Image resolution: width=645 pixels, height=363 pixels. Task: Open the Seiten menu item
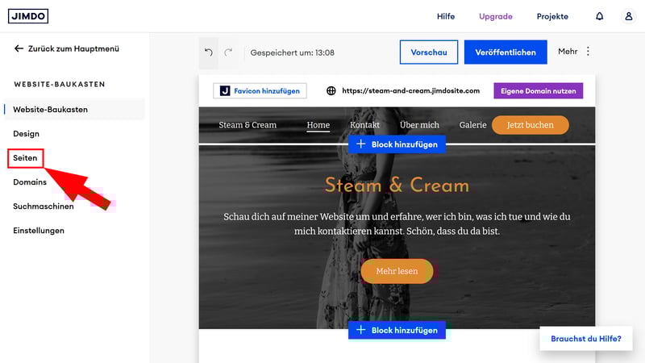[x=25, y=158]
